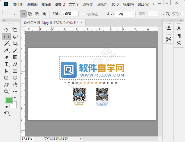The image size is (185, 142).
Task: Open the 3D(D) menu
Action: 115,5
